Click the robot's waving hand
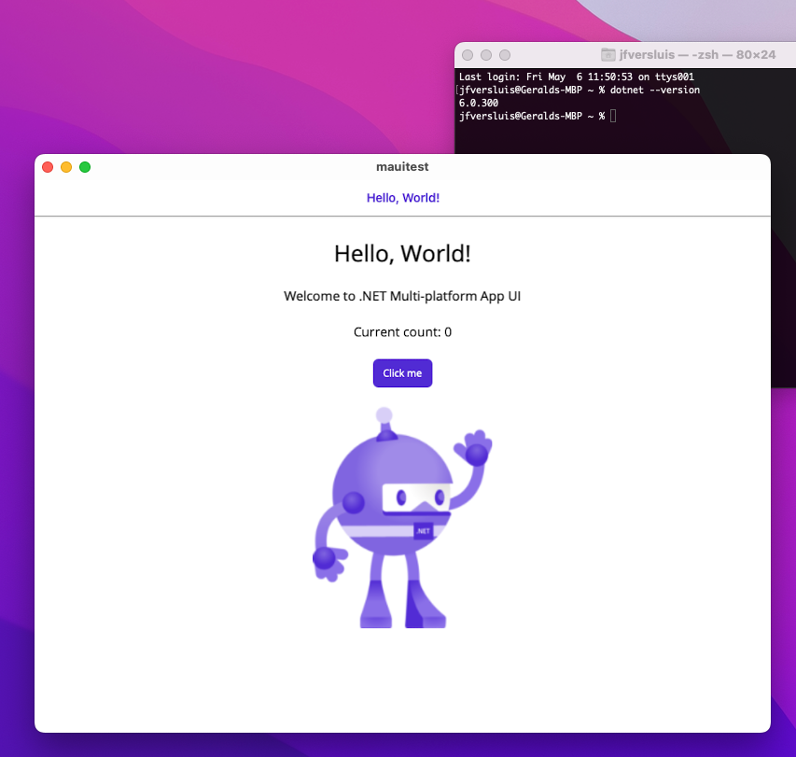Screen dimensions: 796x757 (478, 446)
